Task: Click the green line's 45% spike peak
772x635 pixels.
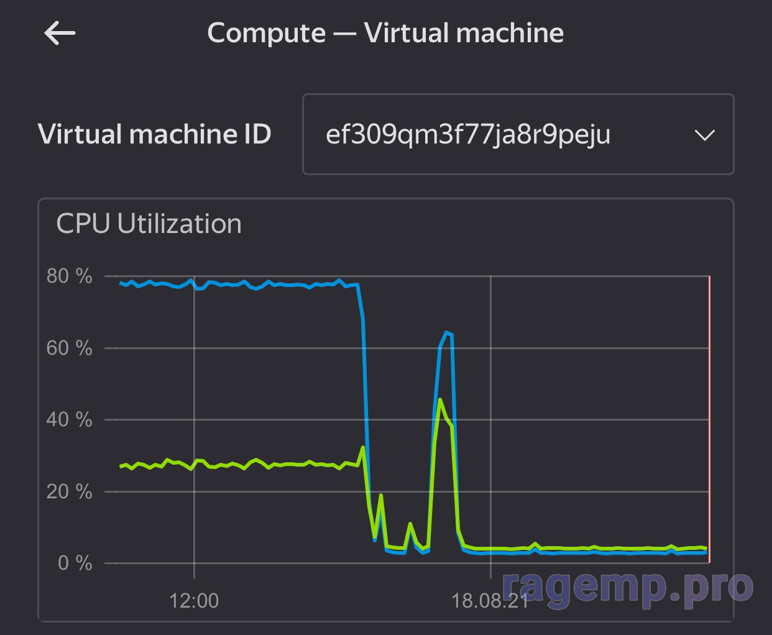Action: pyautogui.click(x=440, y=400)
